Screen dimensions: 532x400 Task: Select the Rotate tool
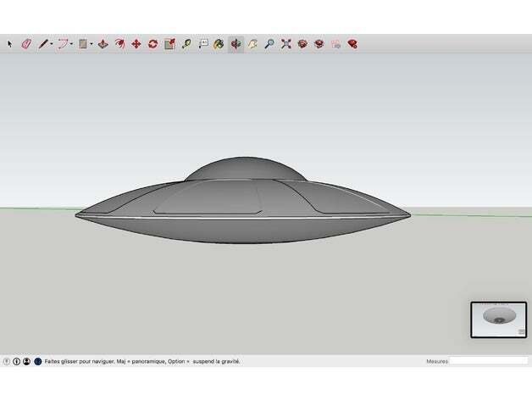tap(152, 43)
